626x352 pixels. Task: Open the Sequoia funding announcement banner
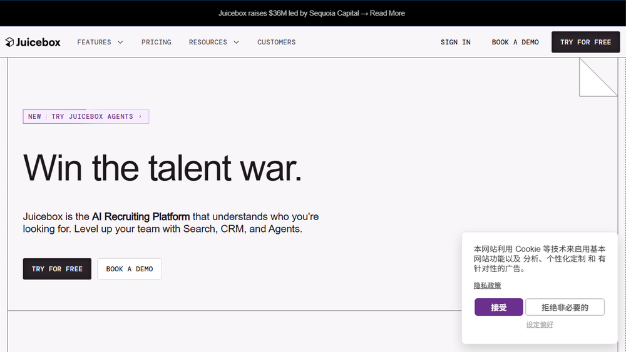tap(311, 13)
